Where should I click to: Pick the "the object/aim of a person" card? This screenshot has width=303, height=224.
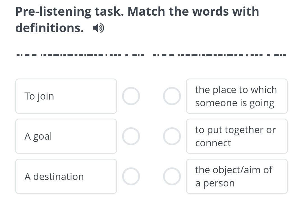tap(237, 176)
